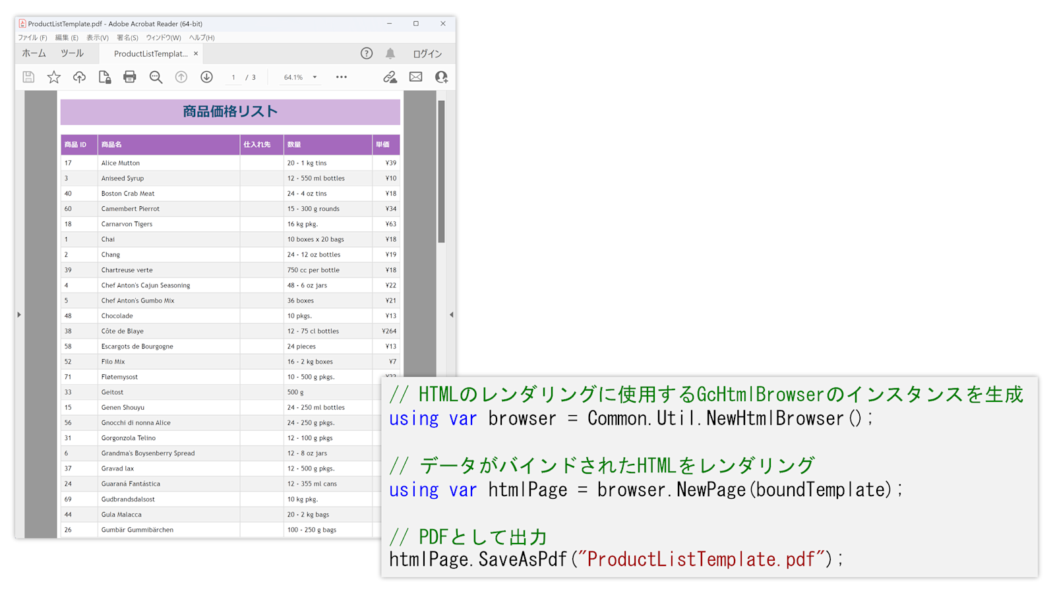1055x593 pixels.
Task: Click the add people share icon
Action: (442, 77)
